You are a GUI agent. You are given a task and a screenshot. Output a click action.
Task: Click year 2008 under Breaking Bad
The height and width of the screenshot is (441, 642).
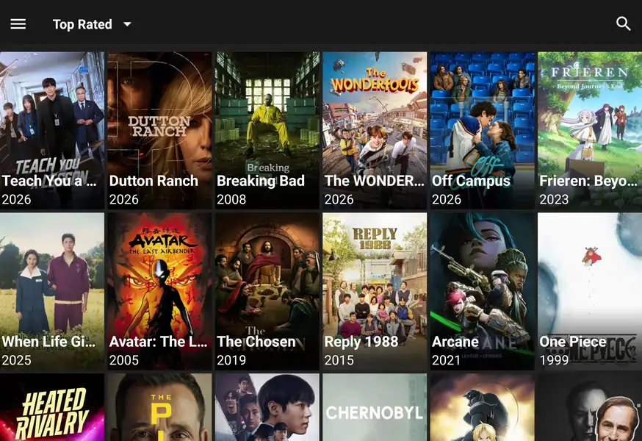231,200
